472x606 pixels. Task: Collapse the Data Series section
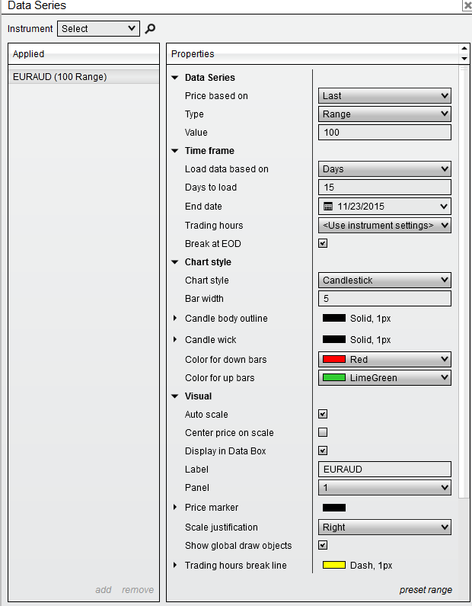point(175,78)
